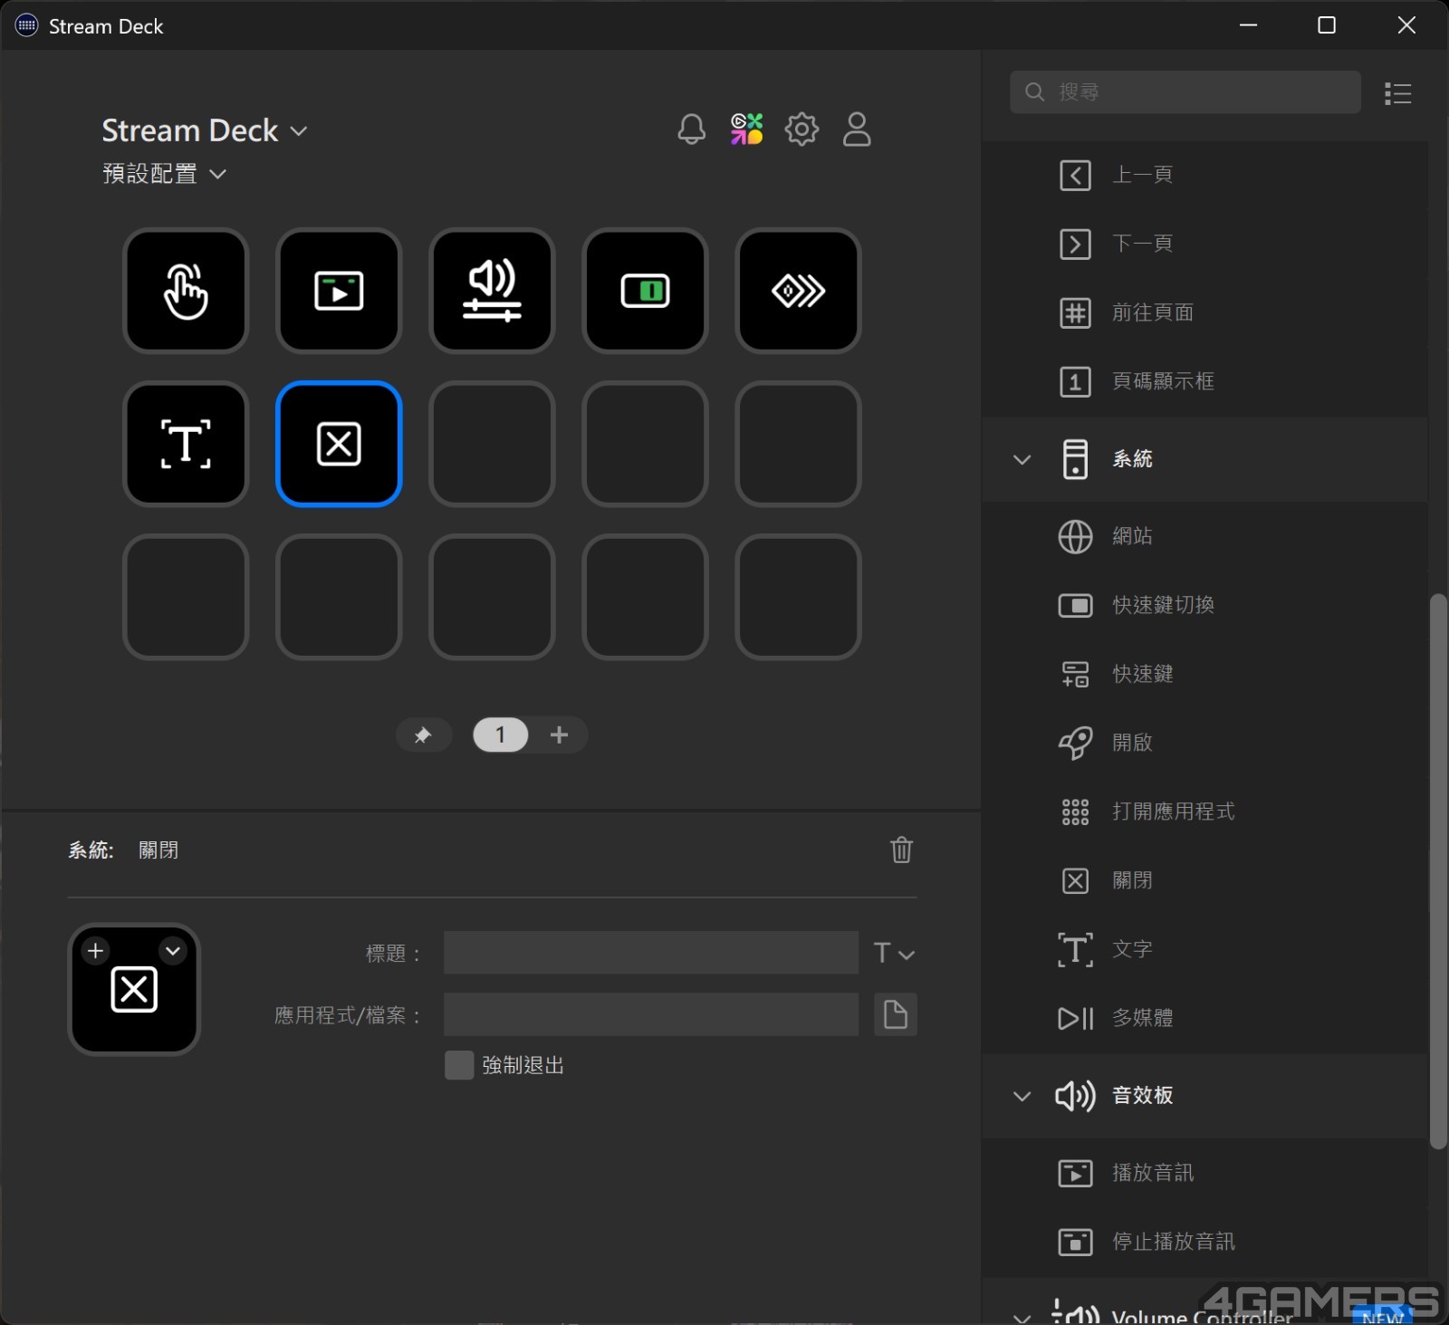Select the speaker volume key in the grid
Image resolution: width=1449 pixels, height=1325 pixels.
pos(492,291)
